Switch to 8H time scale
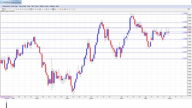The height and width of the screenshot is (108, 192). 29,9
